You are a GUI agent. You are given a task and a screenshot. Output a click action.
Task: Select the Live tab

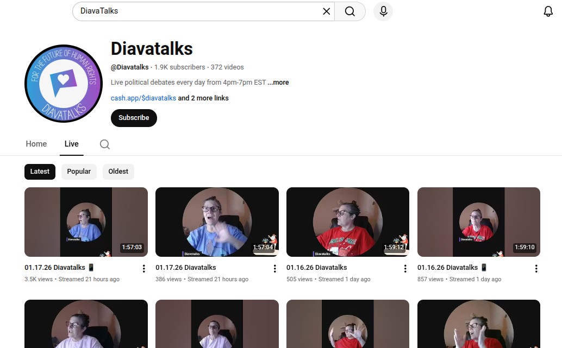(x=71, y=144)
